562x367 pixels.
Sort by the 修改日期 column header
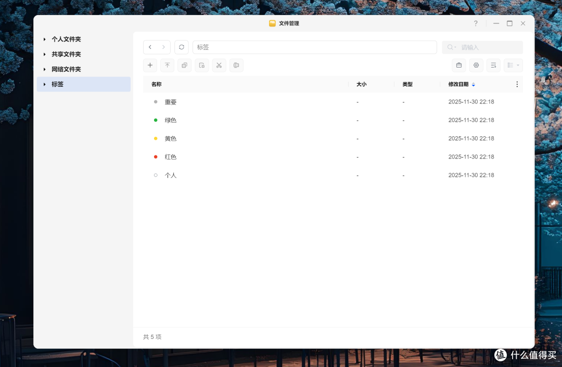[x=458, y=85]
